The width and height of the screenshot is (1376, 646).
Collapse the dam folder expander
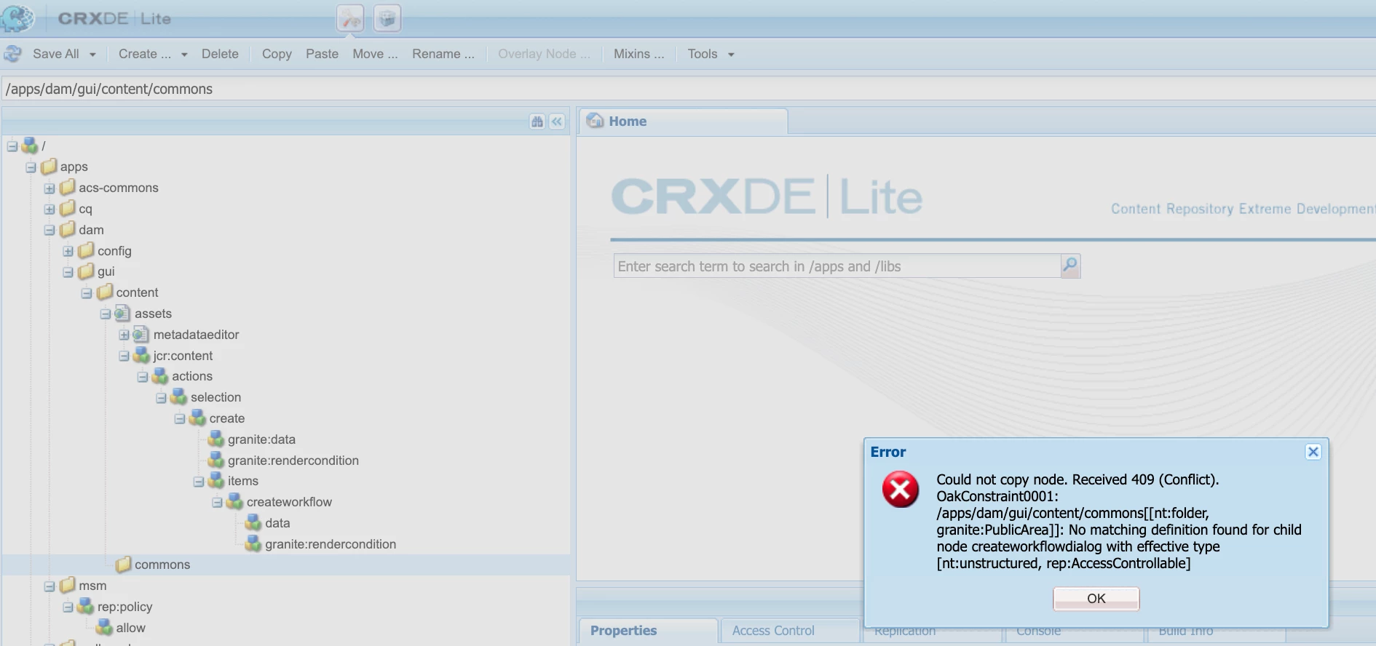coord(50,231)
